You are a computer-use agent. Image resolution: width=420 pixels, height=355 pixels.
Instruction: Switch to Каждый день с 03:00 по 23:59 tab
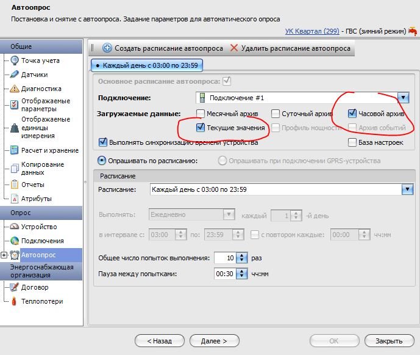click(147, 65)
